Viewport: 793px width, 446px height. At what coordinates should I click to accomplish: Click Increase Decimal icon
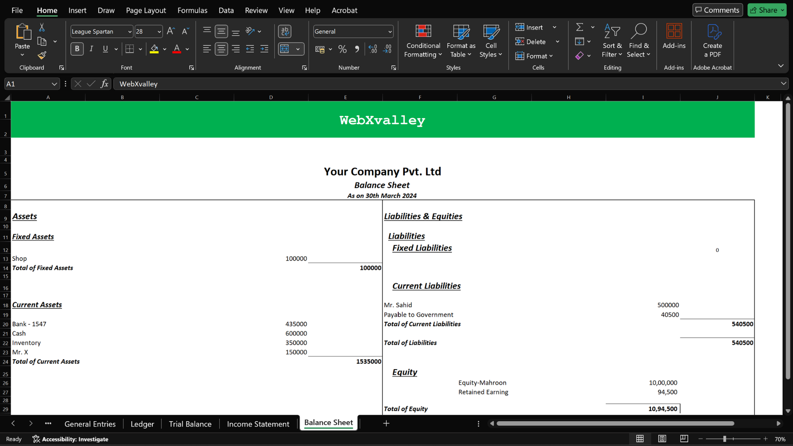(x=373, y=49)
